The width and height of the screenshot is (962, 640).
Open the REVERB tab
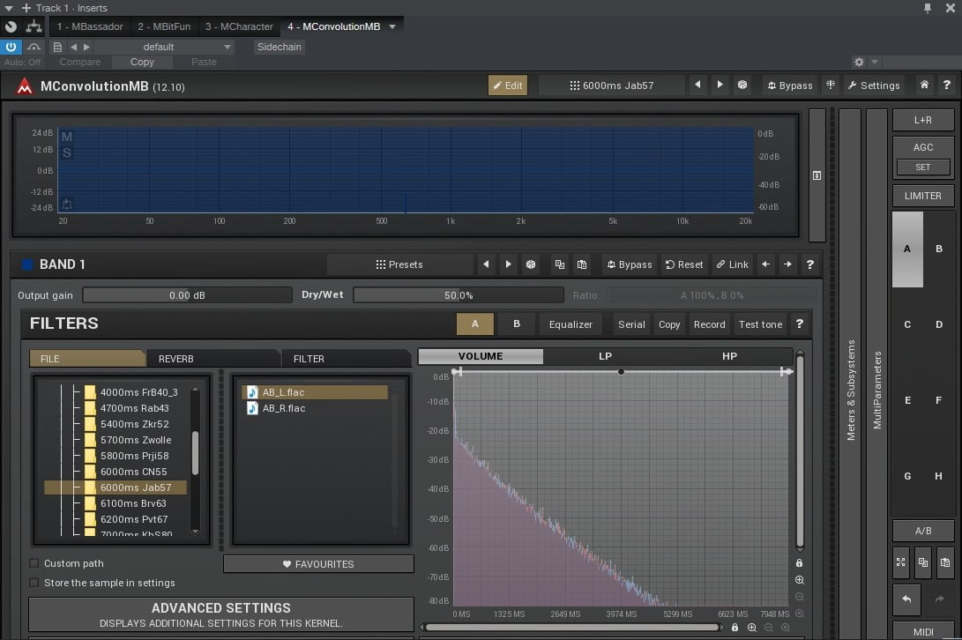tap(213, 359)
